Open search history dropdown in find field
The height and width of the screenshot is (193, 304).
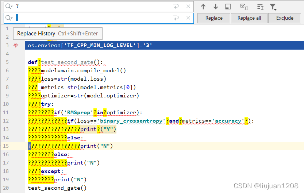(9, 7)
